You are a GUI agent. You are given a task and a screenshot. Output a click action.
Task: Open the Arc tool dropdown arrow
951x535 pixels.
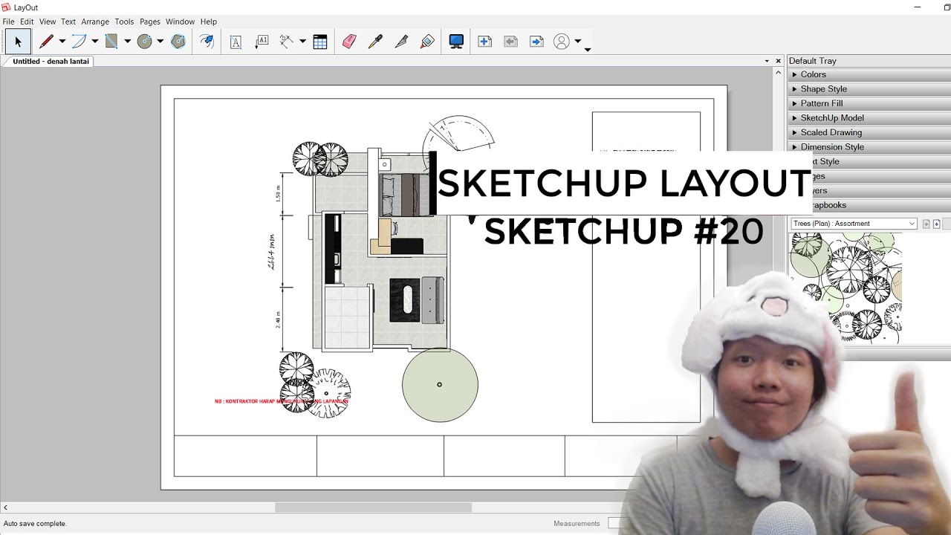tap(95, 42)
